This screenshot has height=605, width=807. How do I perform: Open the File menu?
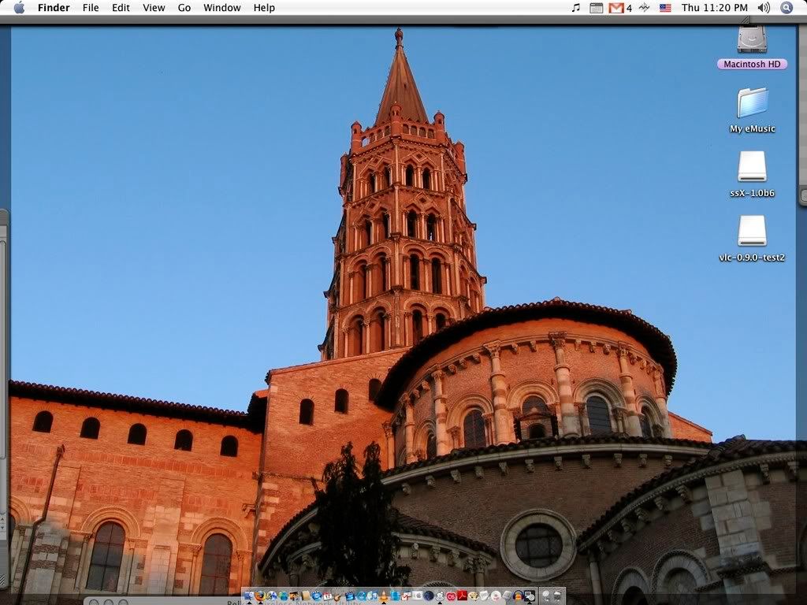pyautogui.click(x=91, y=8)
